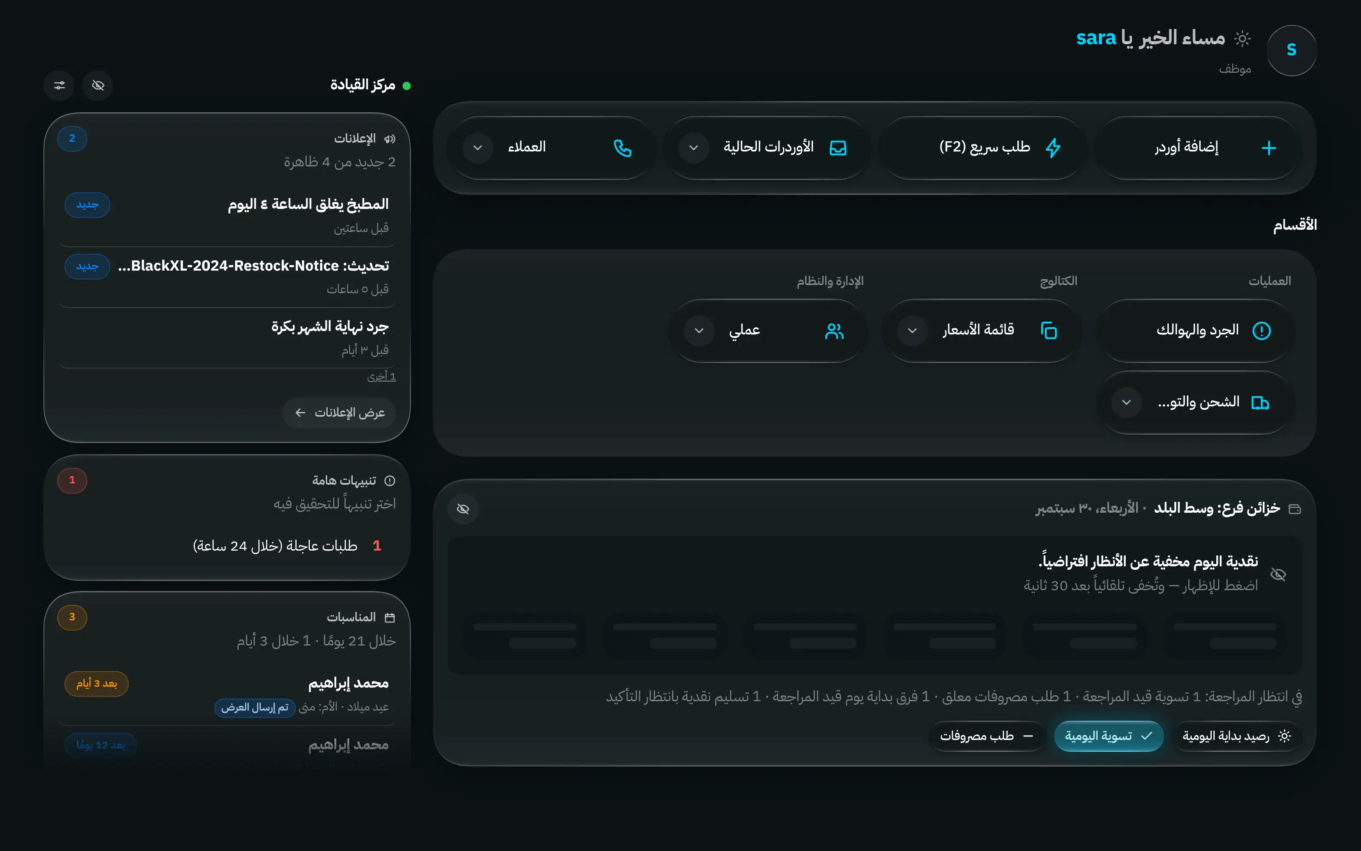Toggle command center visibility eye icon
The height and width of the screenshot is (851, 1361).
98,86
